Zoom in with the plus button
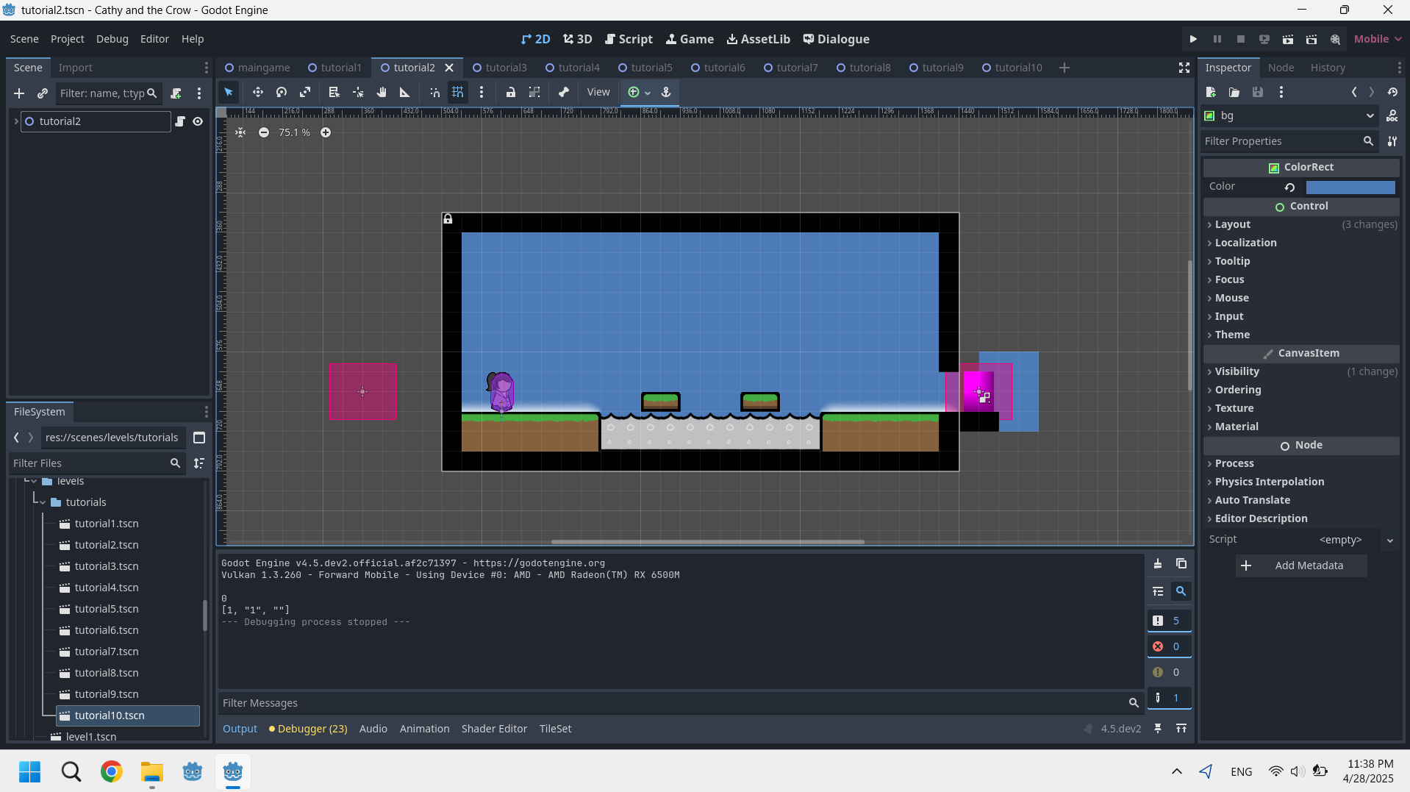Image resolution: width=1410 pixels, height=792 pixels. click(x=326, y=132)
